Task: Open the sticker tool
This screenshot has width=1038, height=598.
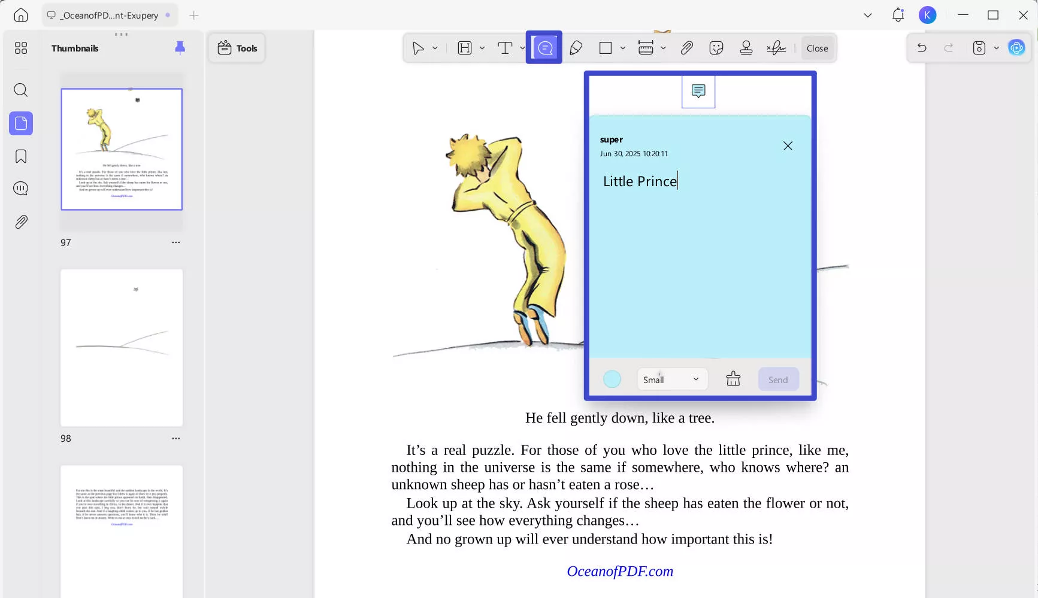Action: click(x=716, y=48)
